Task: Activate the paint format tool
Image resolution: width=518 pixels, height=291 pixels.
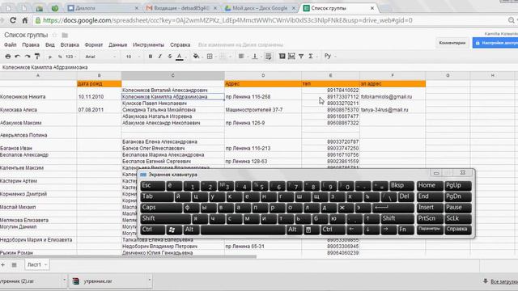Action: click(37, 57)
